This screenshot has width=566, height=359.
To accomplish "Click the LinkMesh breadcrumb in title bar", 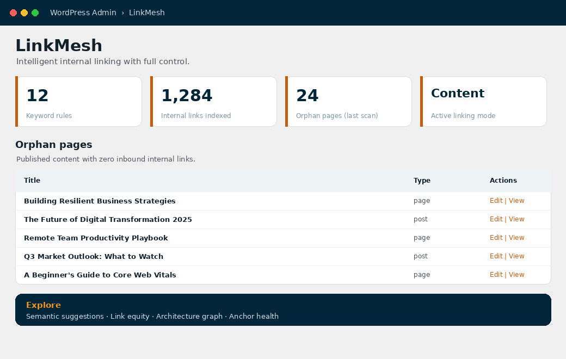I will coord(146,13).
